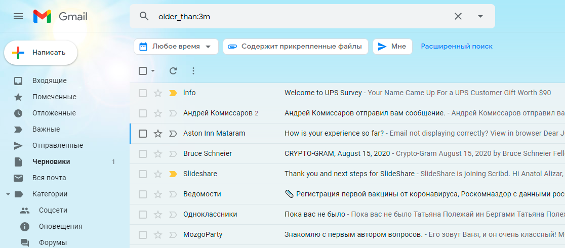The width and height of the screenshot is (565, 248).
Task: Tick the checkbox for the Ведомости email
Action: click(x=143, y=194)
